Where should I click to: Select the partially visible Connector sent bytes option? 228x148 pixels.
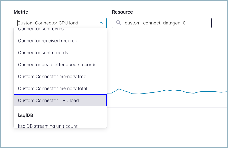(41, 29)
